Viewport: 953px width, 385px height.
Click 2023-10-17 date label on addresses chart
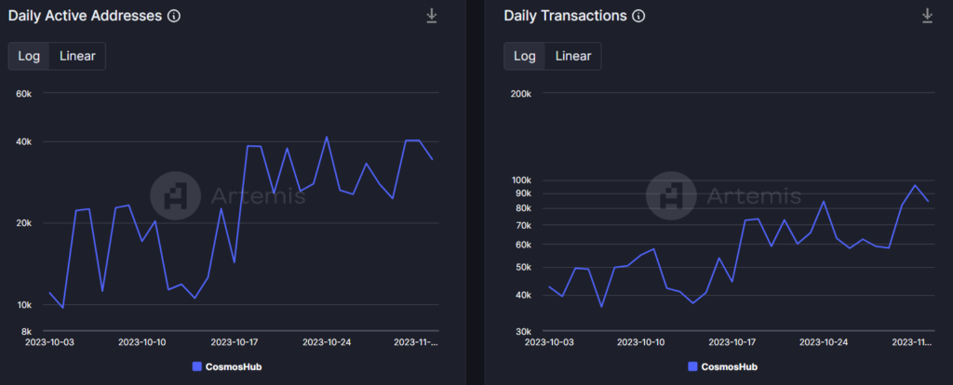coord(235,342)
